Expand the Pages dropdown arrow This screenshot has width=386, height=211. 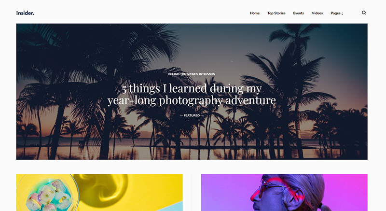pos(342,14)
